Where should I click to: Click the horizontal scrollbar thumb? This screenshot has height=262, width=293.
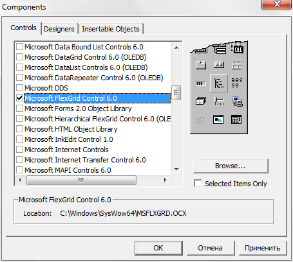(81, 180)
